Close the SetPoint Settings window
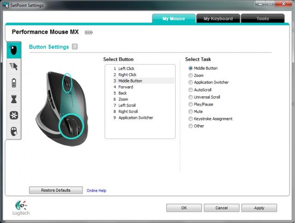295x223 pixels. [x=283, y=4]
